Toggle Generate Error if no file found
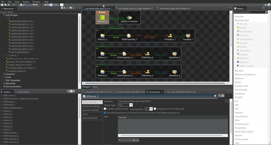271x145 pixels. 155,109
